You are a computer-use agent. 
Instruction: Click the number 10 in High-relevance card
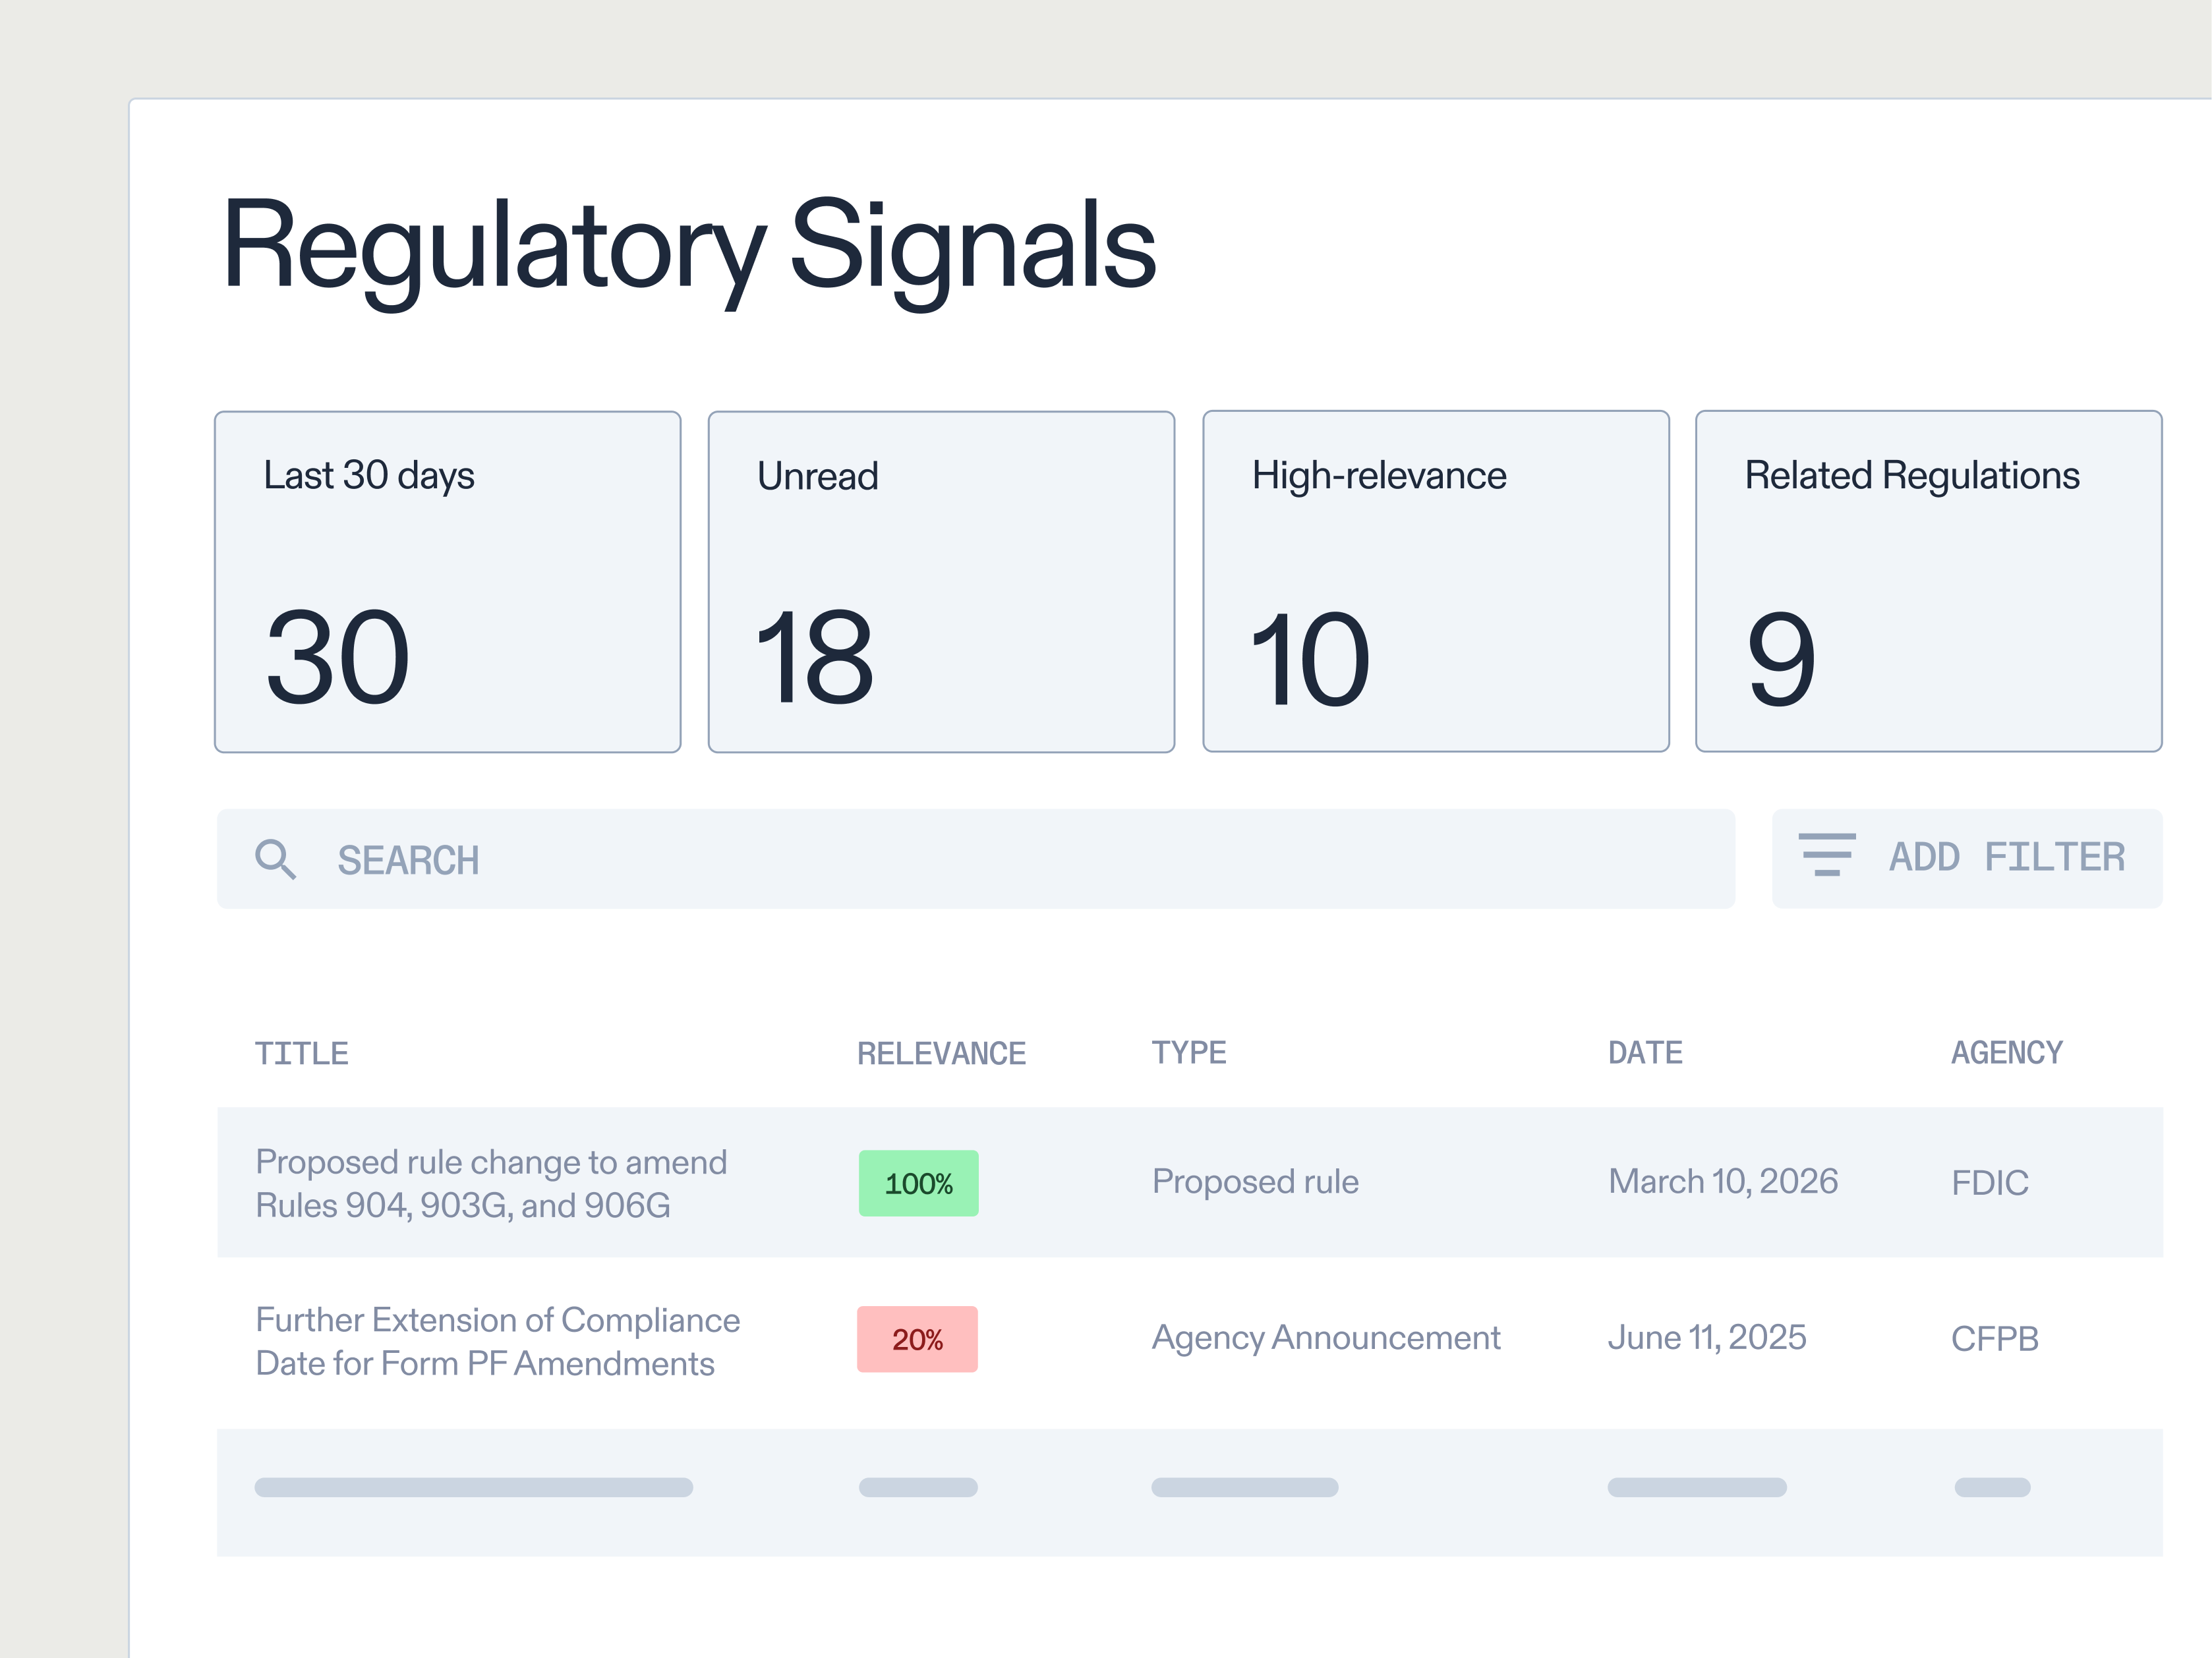(1310, 660)
